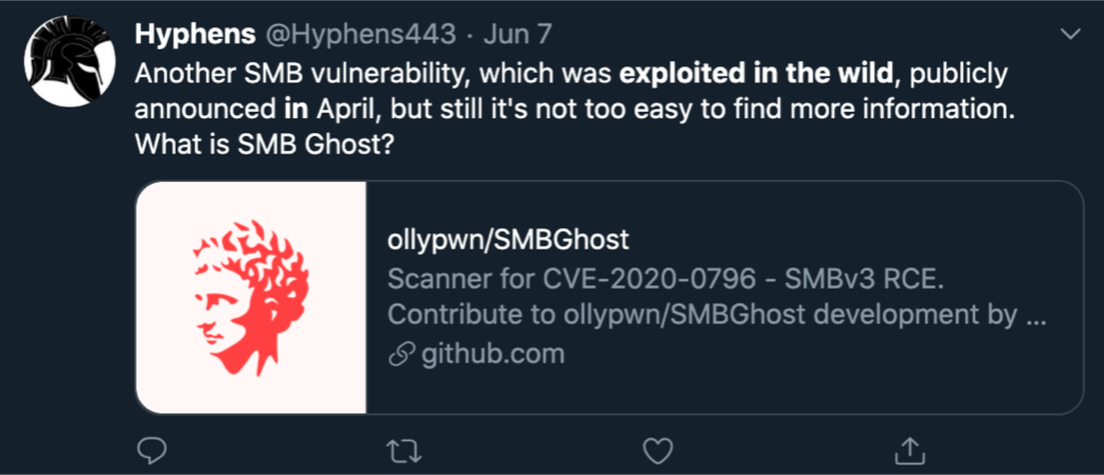Open the Hyphens display name profile
Viewport: 1104px width, 475px height.
tap(195, 34)
